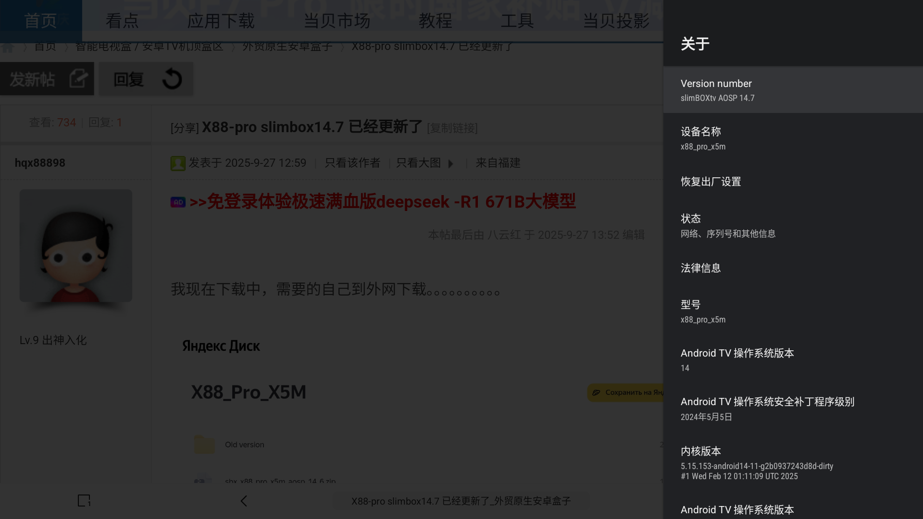Click Lv.9 出神入化 level label
923x519 pixels.
point(53,340)
